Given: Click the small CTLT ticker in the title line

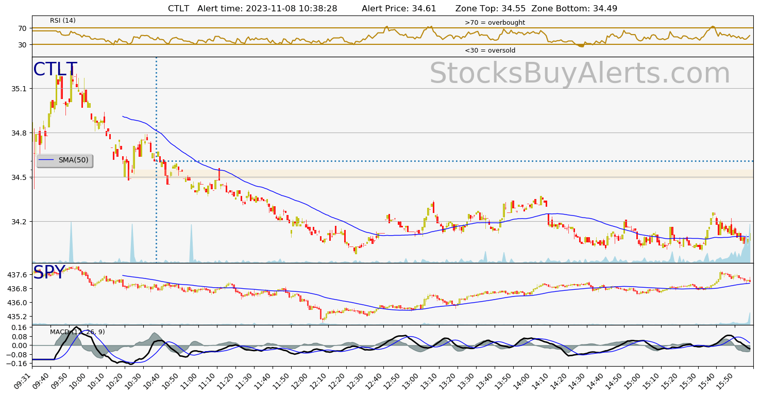Looking at the screenshot, I should pyautogui.click(x=178, y=8).
